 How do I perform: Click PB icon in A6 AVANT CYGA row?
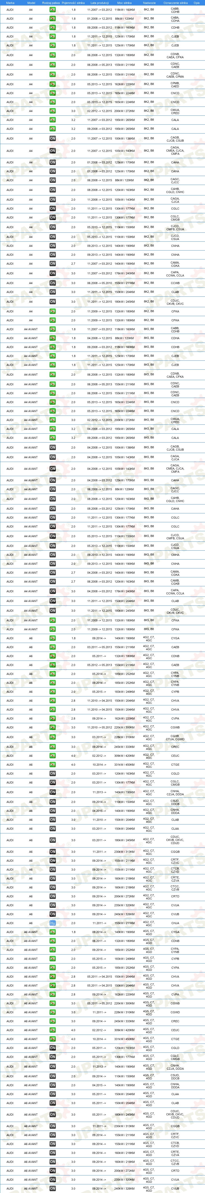tap(53, 932)
